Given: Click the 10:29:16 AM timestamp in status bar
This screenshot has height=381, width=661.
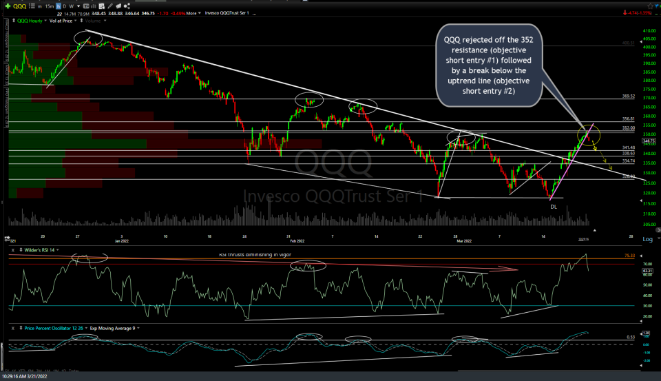Looking at the screenshot, I should 25,376.
